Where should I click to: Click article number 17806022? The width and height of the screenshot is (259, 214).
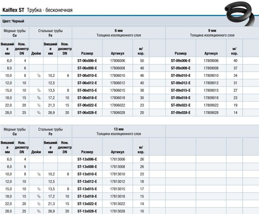[117, 105]
